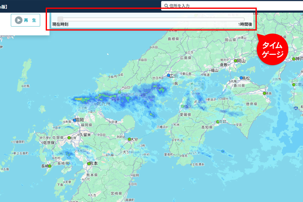The image size is (303, 202).
Task: Click the 東広島 town label
Action: (x=187, y=74)
